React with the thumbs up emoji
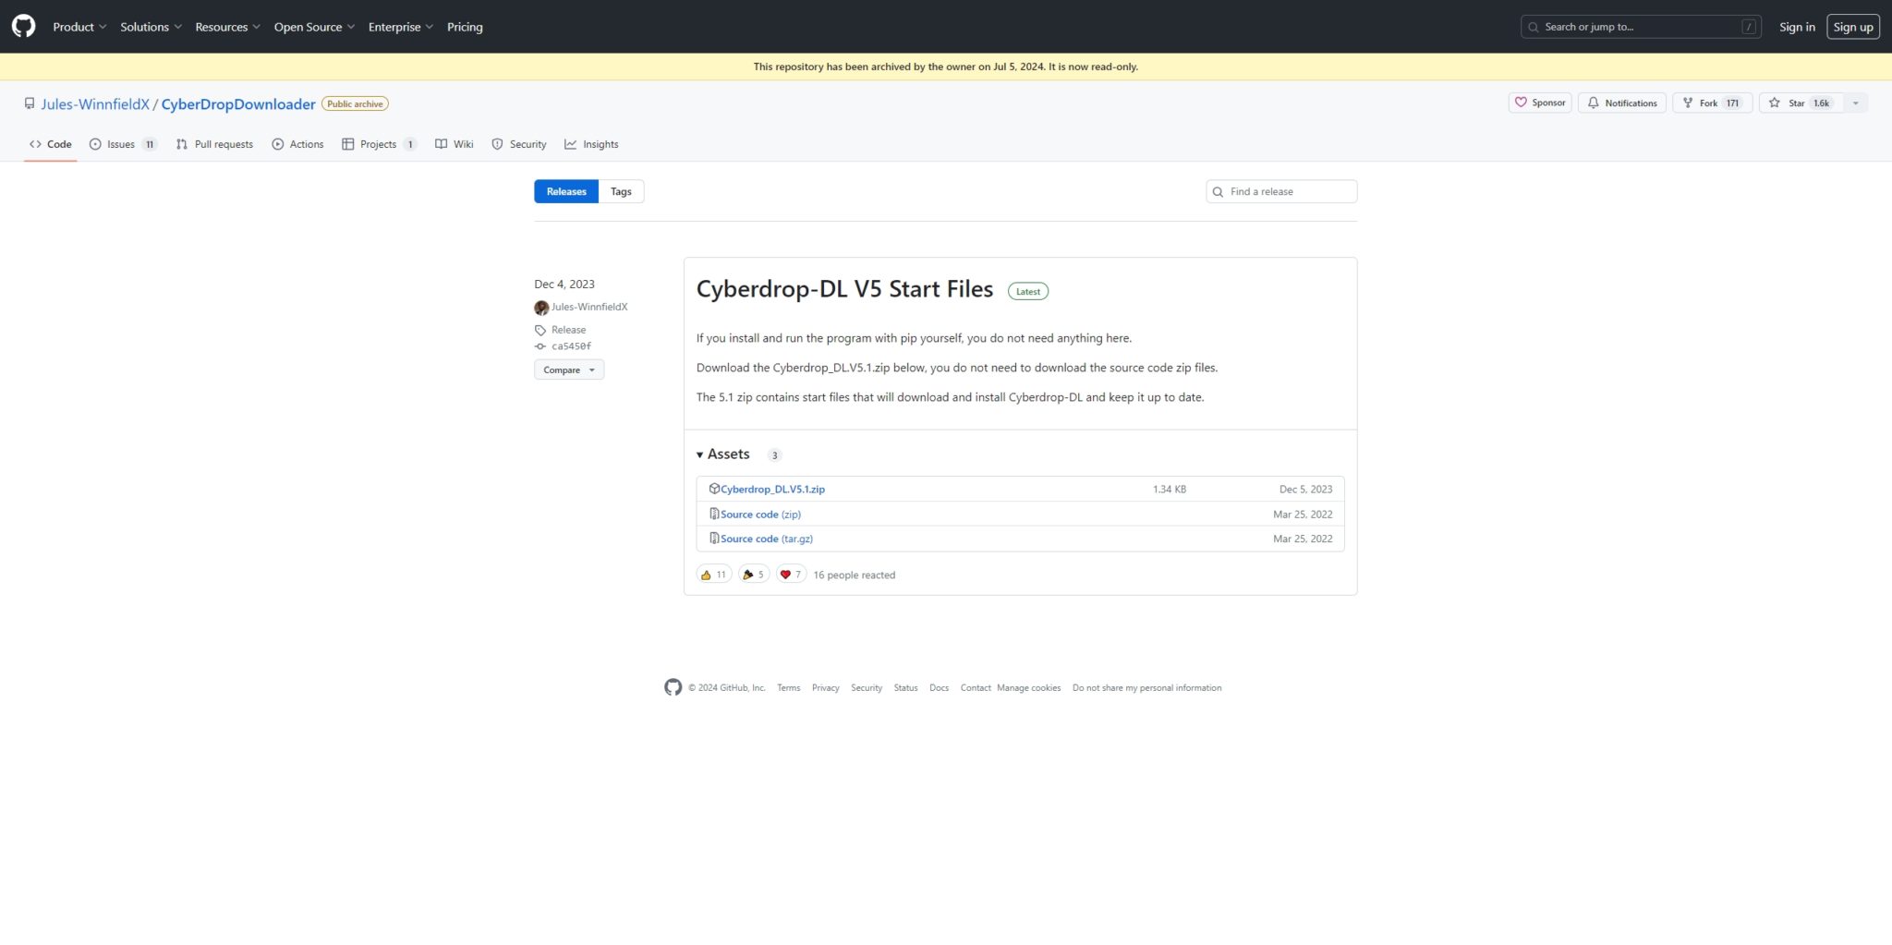This screenshot has width=1892, height=945. (x=713, y=574)
